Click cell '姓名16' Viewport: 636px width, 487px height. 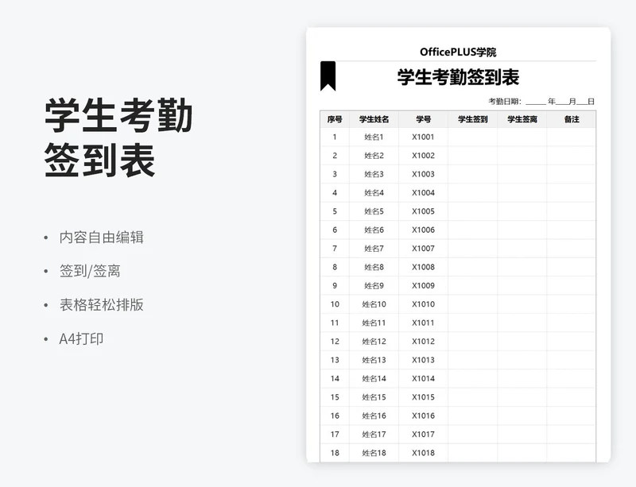point(374,415)
